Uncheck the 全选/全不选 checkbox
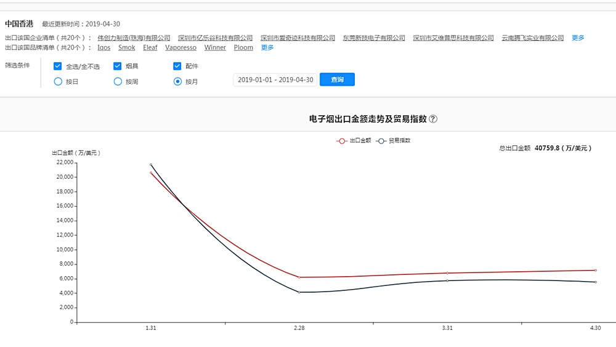616x347 pixels. (58, 66)
